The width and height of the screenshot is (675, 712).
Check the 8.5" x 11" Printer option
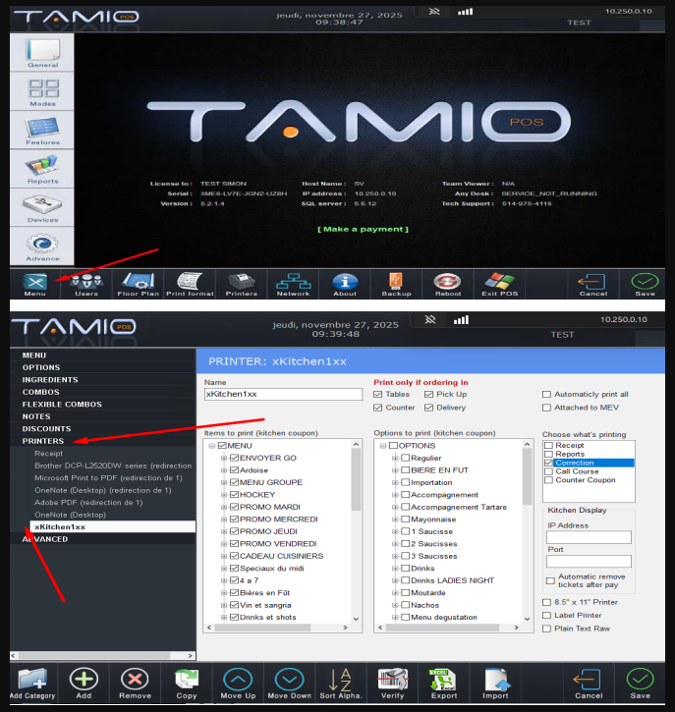tap(547, 602)
